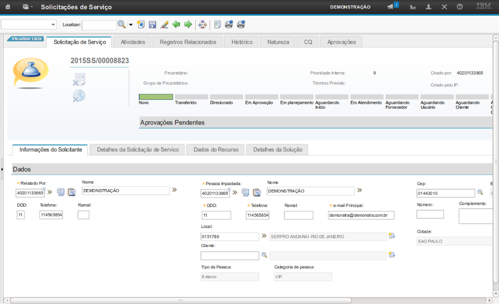Go to previous record with left green arrow
499x304 pixels.
coord(176,24)
